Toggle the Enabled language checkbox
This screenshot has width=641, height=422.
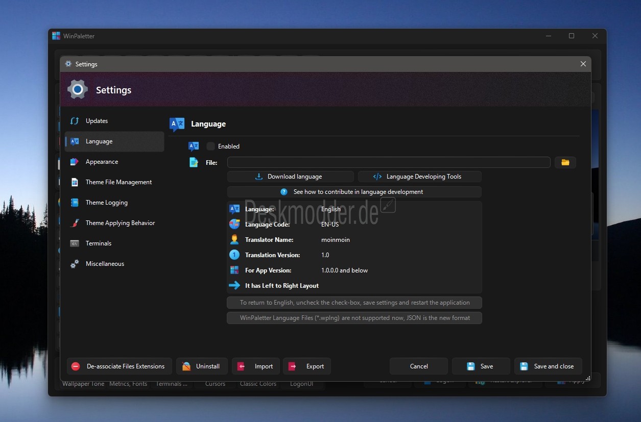[x=210, y=146]
